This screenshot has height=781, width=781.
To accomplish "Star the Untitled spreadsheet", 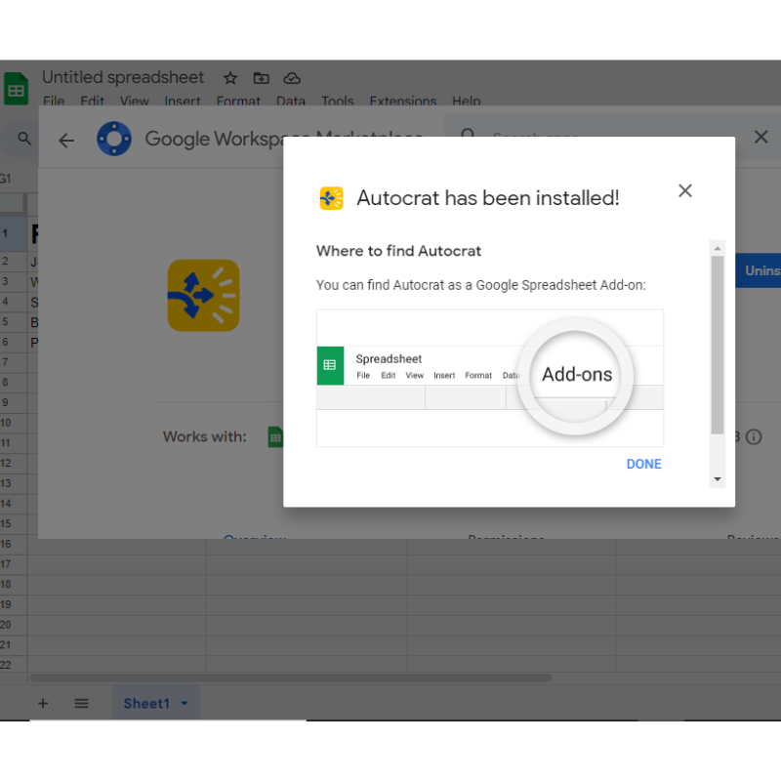I will (230, 78).
